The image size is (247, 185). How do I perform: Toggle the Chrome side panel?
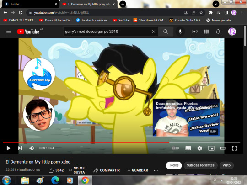click(226, 13)
